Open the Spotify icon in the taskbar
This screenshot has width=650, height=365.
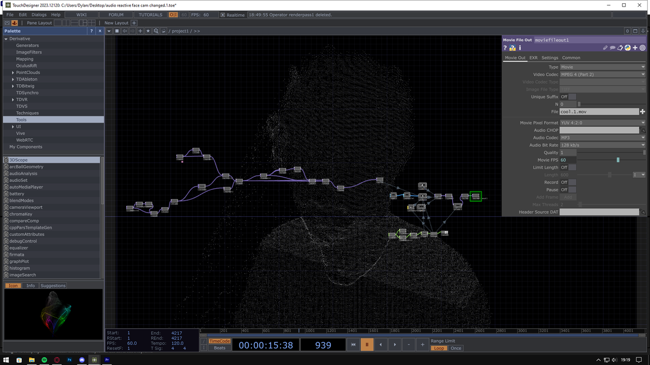click(x=44, y=360)
